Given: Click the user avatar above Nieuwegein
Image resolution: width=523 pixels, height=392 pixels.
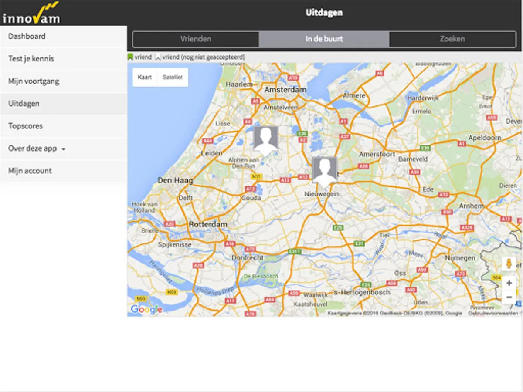Looking at the screenshot, I should pyautogui.click(x=324, y=172).
